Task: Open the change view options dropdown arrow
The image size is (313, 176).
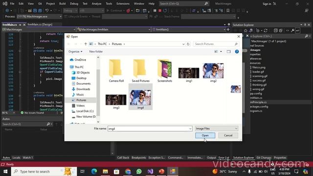Action: [221, 51]
